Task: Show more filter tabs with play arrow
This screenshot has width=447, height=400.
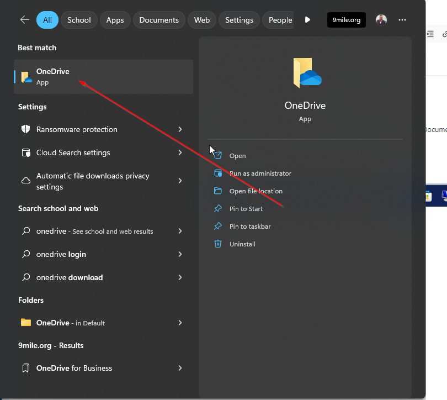Action: pos(307,20)
